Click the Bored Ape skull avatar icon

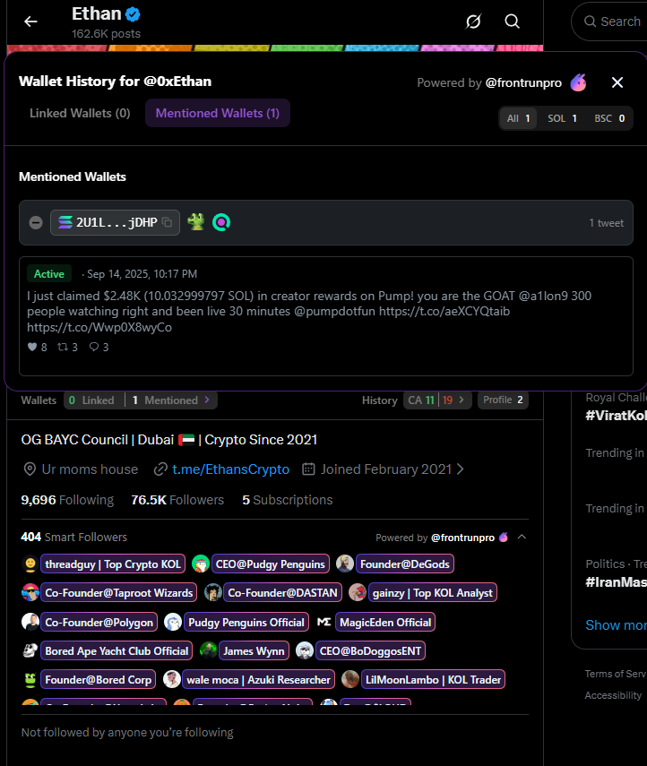point(30,650)
